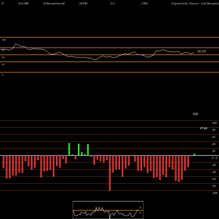Click the -100 axis label in MR panel
Viewport: 219px width, 219px height.
(215, 193)
